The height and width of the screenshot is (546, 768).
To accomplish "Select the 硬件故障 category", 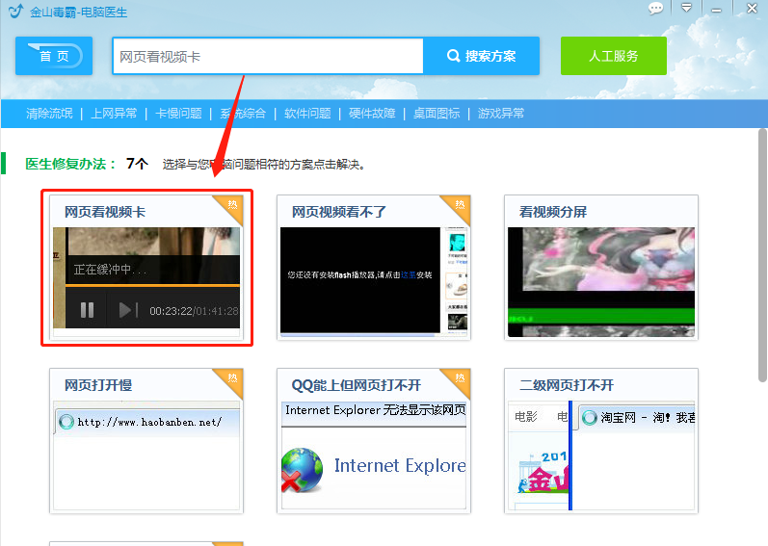I will click(372, 114).
